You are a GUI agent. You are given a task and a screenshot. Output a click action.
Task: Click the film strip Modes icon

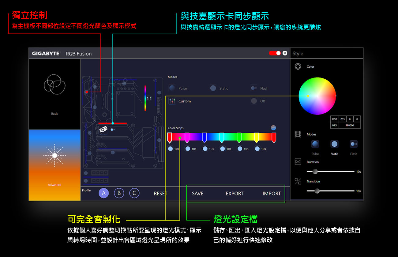298,134
